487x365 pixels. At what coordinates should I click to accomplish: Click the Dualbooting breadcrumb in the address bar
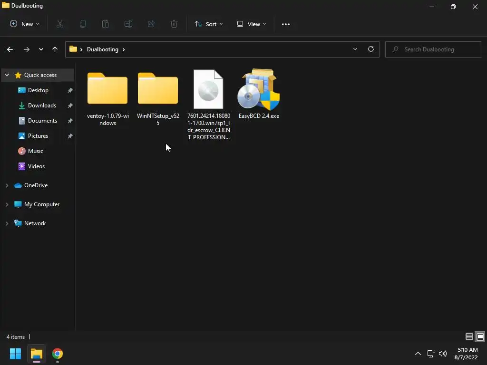point(103,49)
